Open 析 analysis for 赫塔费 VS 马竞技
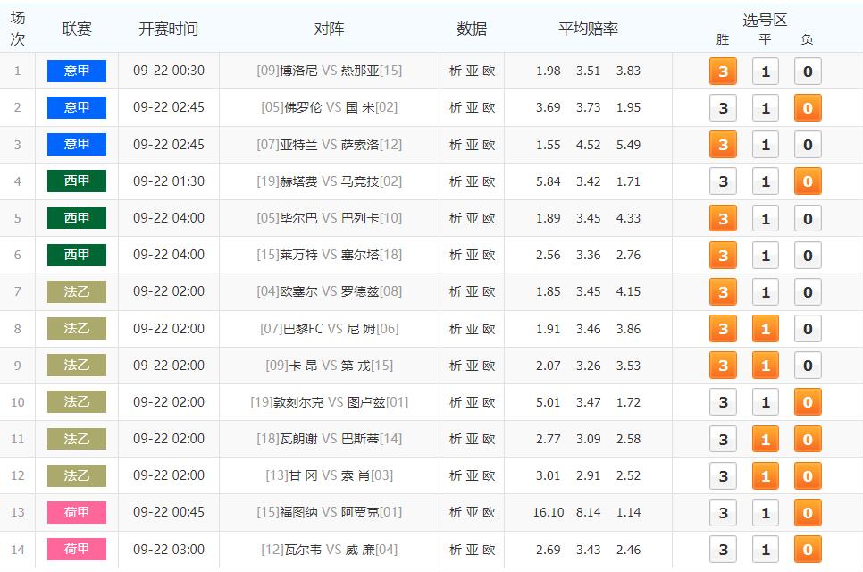 [455, 181]
